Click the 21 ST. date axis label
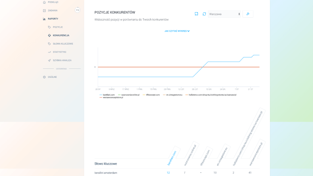The width and height of the screenshot is (313, 176). 250,90
